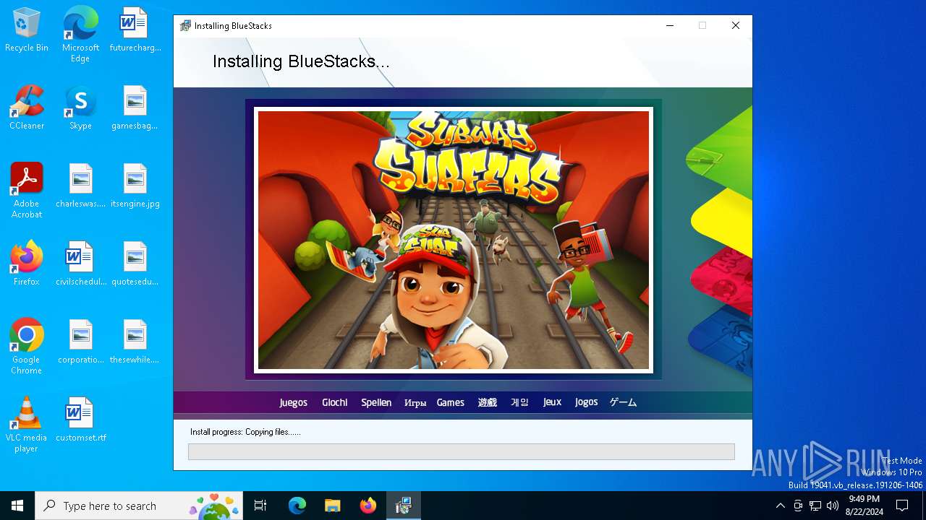The image size is (926, 520).
Task: Open the notification center icon
Action: 902,506
